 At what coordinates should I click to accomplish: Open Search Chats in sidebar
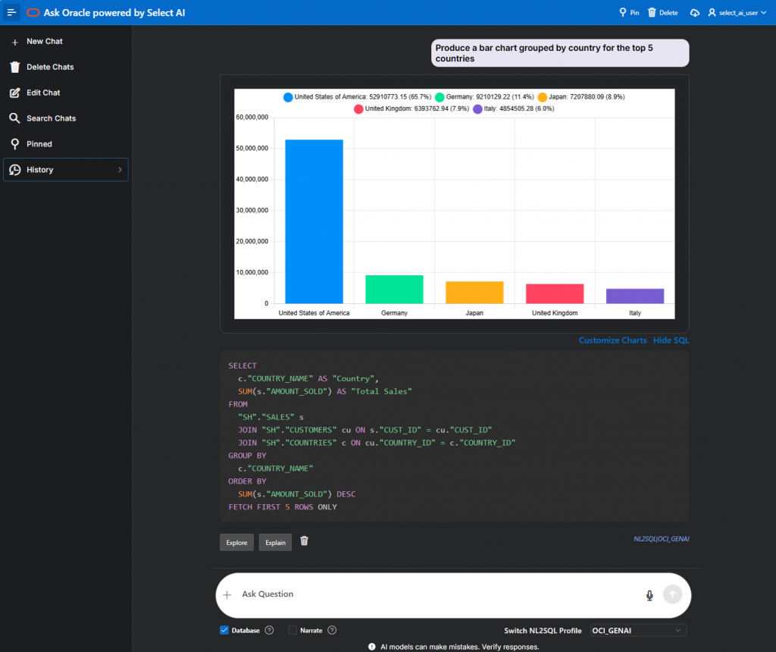[x=51, y=118]
